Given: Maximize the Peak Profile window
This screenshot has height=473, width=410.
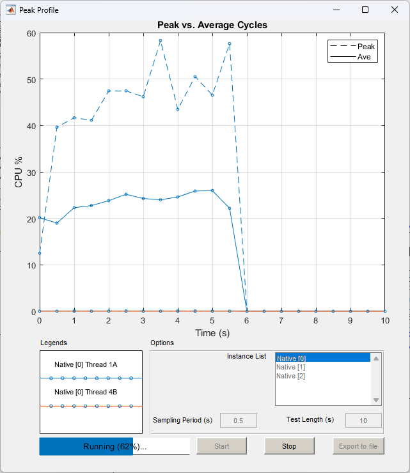Looking at the screenshot, I should (x=365, y=10).
